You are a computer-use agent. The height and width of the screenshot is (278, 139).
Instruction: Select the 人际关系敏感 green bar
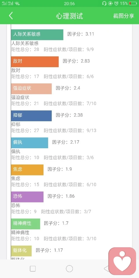point(37,34)
